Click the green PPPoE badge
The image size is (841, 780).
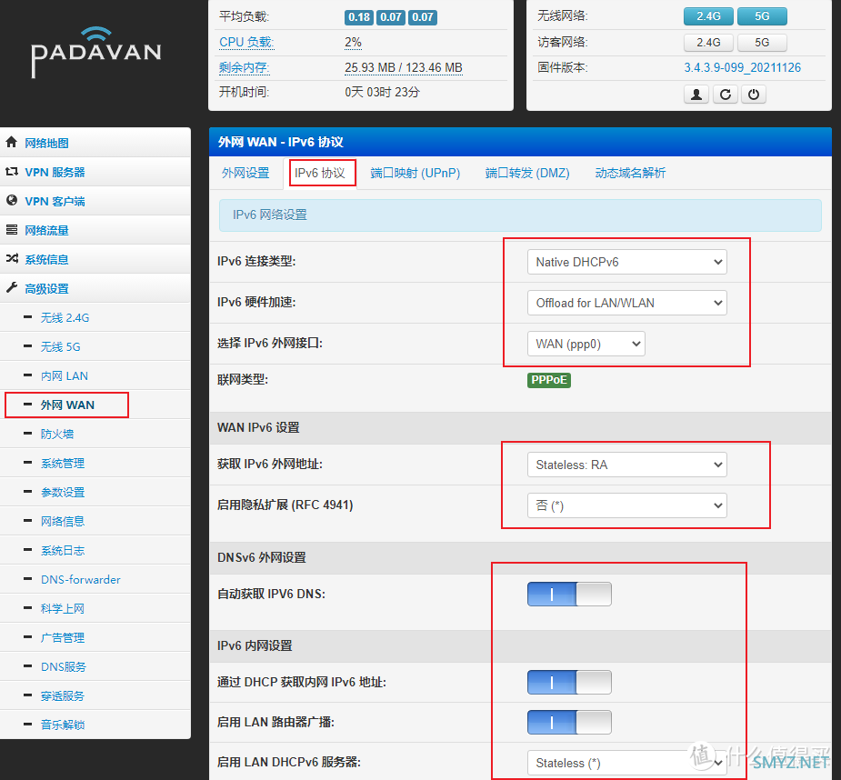(548, 380)
